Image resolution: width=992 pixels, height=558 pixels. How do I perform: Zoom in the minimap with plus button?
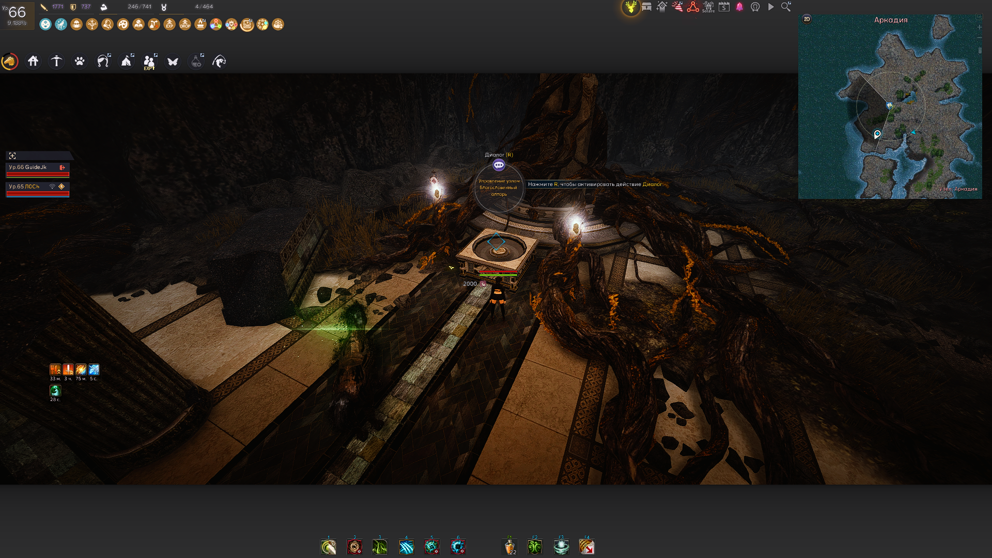point(979,27)
